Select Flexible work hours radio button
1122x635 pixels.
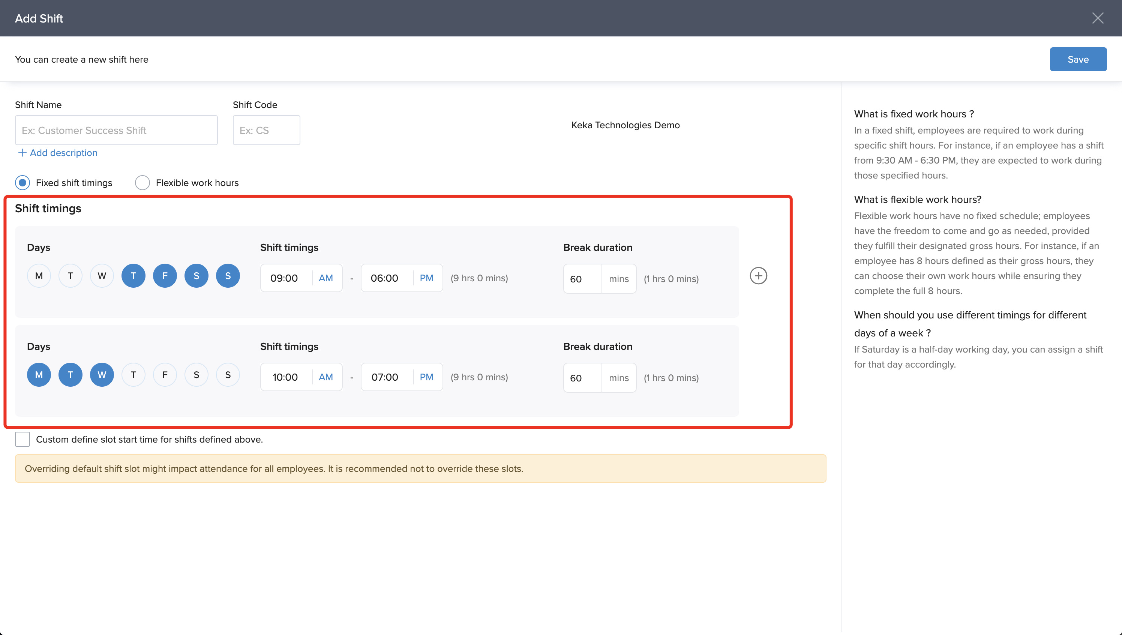142,183
